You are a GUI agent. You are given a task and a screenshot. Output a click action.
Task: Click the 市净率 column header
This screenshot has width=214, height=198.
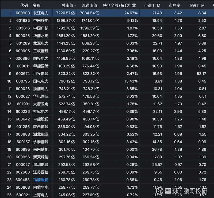point(175,5)
